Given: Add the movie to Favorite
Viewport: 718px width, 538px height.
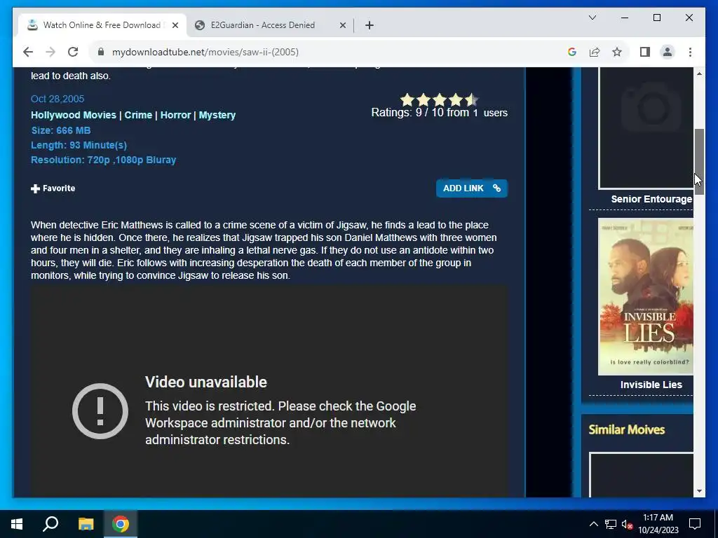Looking at the screenshot, I should tap(53, 188).
